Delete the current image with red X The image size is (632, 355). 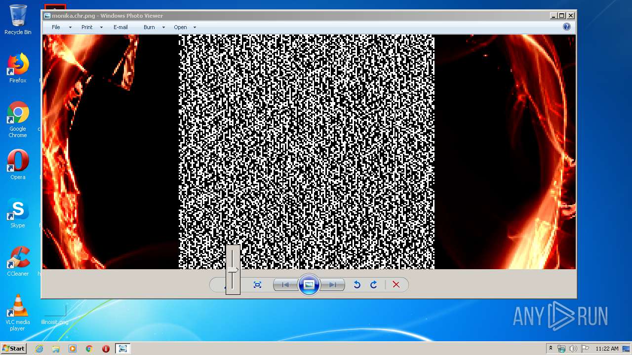coord(396,284)
